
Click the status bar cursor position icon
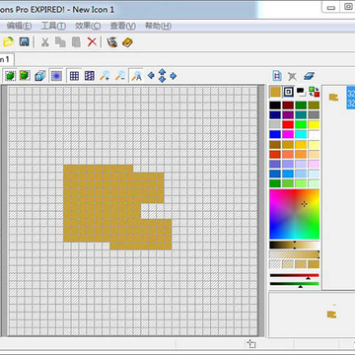pos(251,344)
